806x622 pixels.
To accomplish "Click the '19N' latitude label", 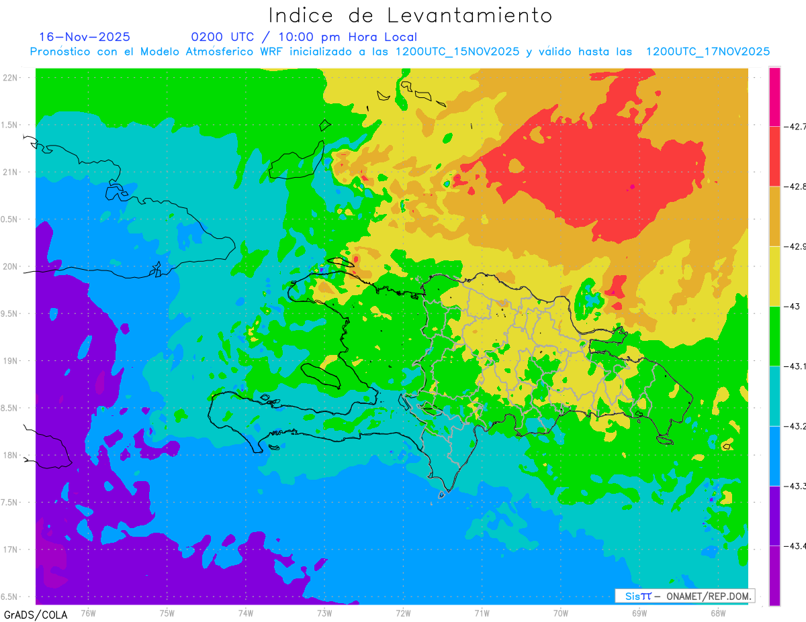I will click(x=11, y=361).
